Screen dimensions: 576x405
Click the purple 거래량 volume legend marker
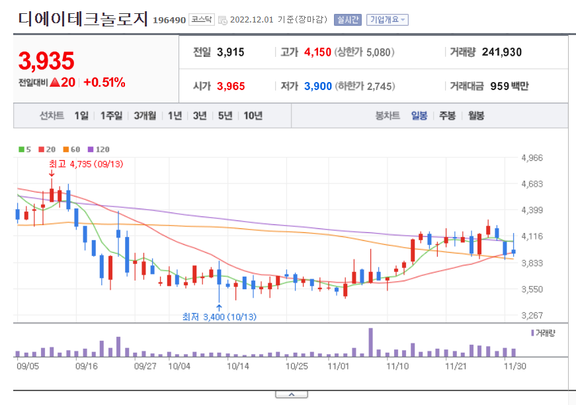coord(532,333)
